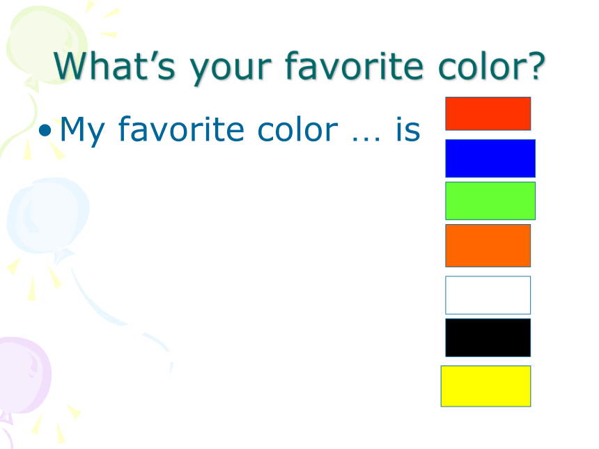Screen dimensions: 599x449
Task: Click the green balloon in the corner
Action: point(46,46)
